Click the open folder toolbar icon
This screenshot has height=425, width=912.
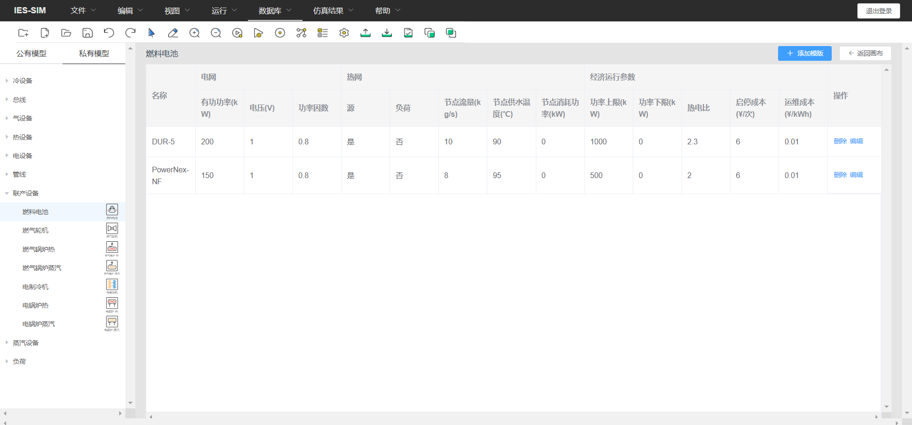coord(66,33)
